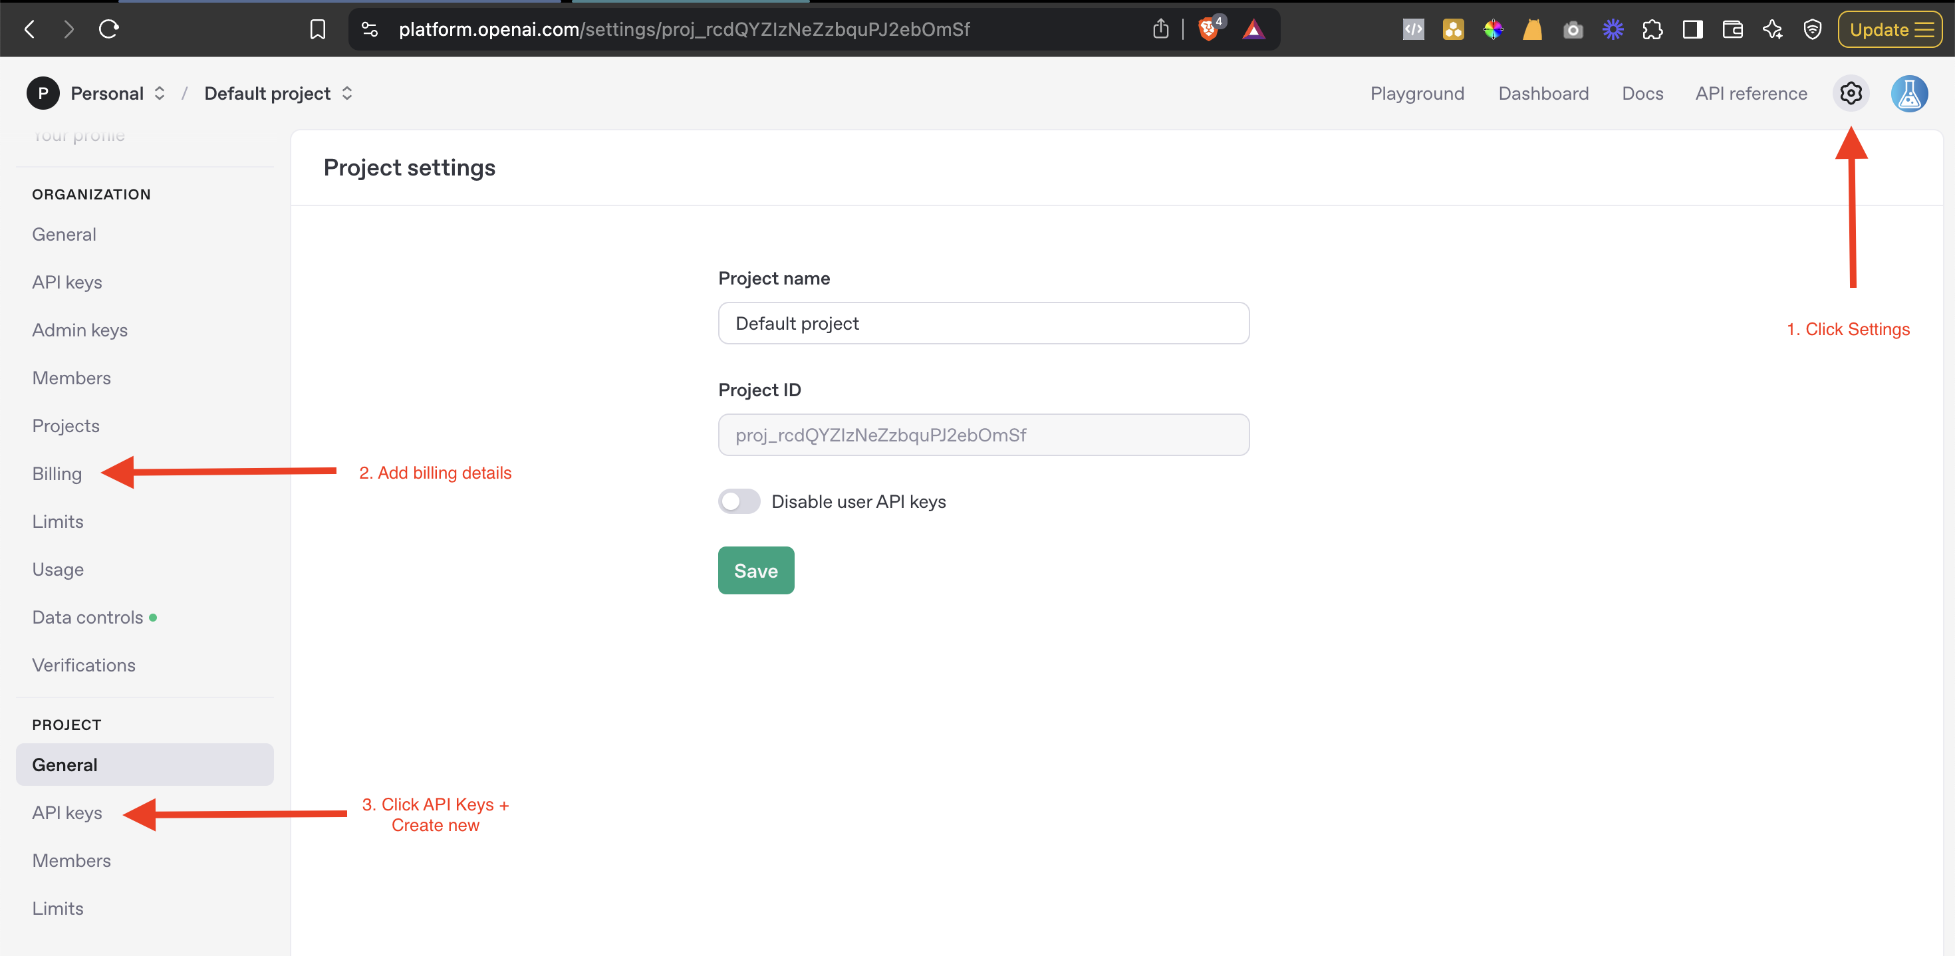
Task: Click the flask profile avatar
Action: 1908,93
